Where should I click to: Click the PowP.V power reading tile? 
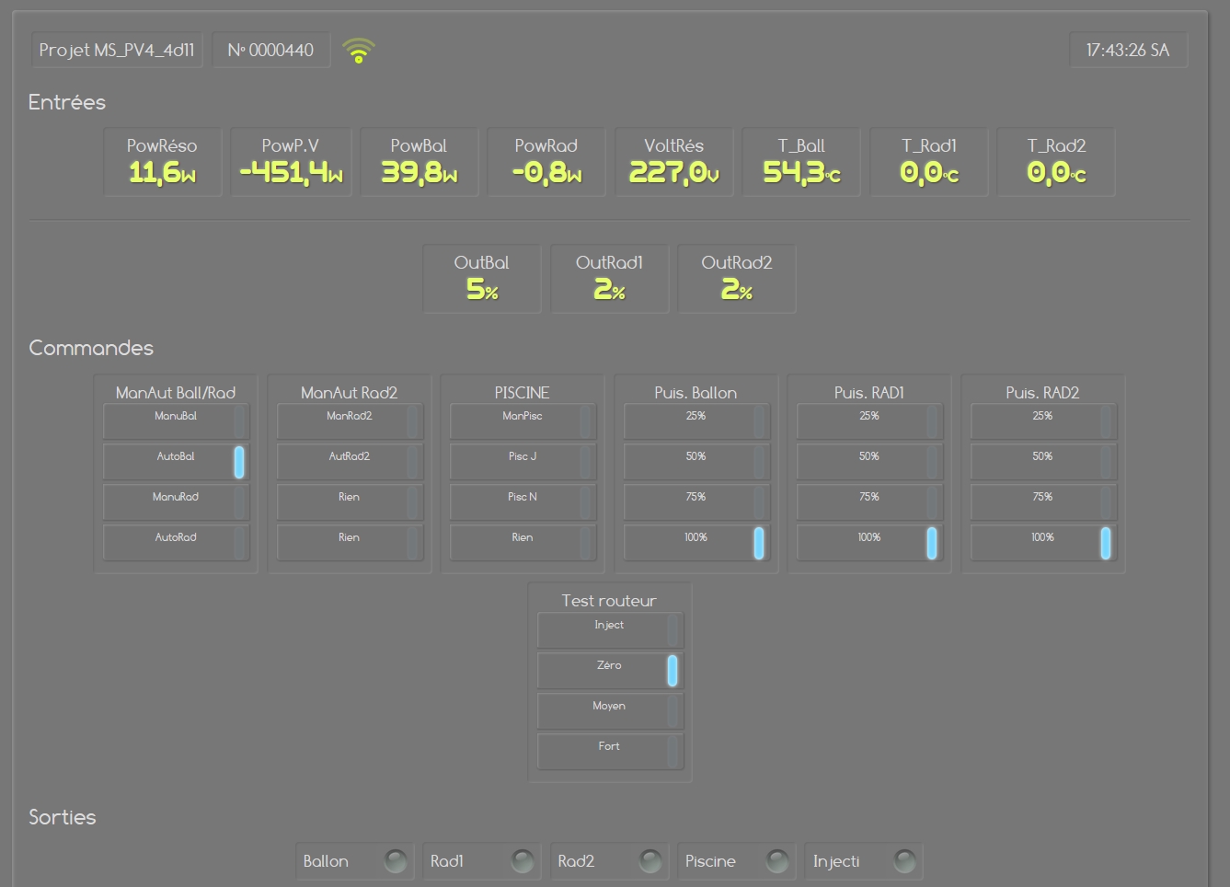[x=291, y=162]
